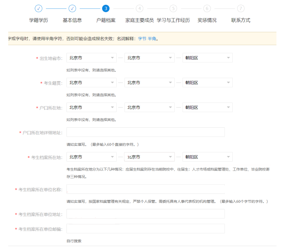
Task: Click the 半角 explanation link
Action: click(x=152, y=39)
